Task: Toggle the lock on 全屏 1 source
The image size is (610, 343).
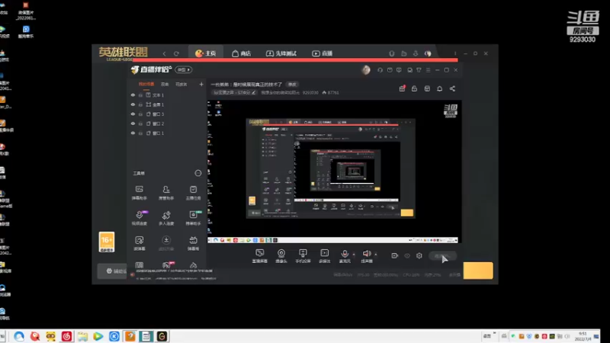Action: 140,104
